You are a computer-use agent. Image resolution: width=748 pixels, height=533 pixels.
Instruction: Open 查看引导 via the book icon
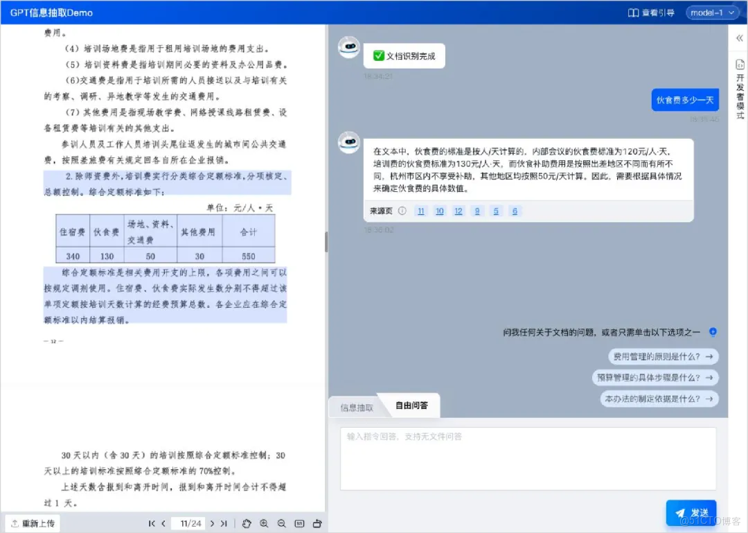pos(650,12)
